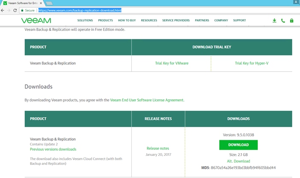Open the How To Buy menu
The image size is (300, 178).
pyautogui.click(x=127, y=20)
